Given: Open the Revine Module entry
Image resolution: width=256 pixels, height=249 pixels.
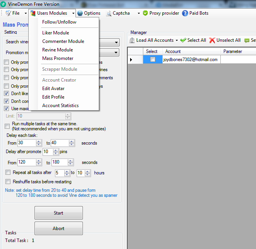Looking at the screenshot, I should tap(58, 50).
